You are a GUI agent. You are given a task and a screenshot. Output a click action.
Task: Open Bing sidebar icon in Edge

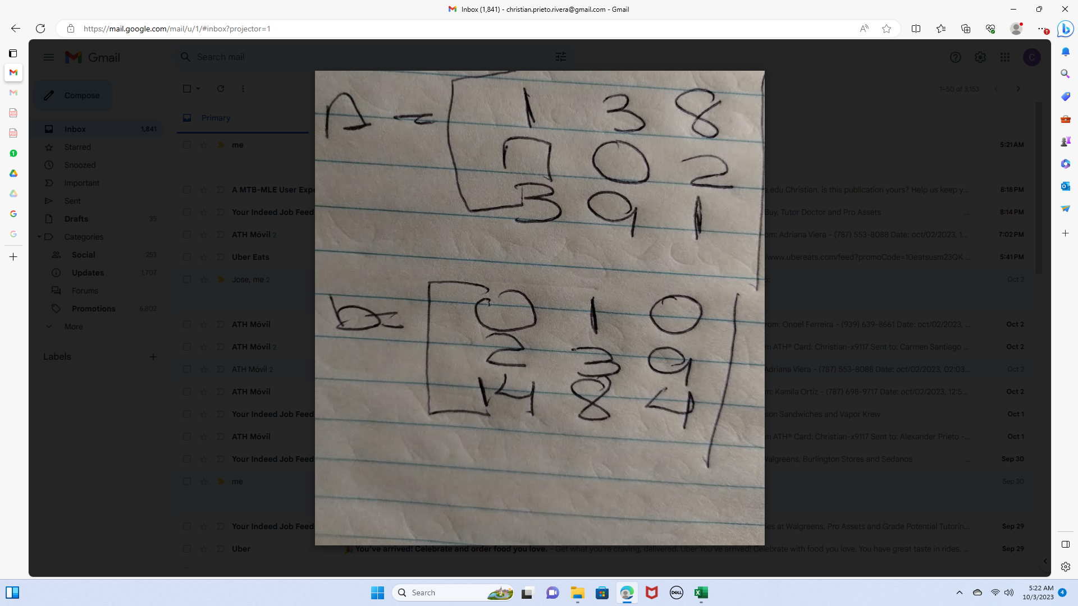pyautogui.click(x=1065, y=29)
